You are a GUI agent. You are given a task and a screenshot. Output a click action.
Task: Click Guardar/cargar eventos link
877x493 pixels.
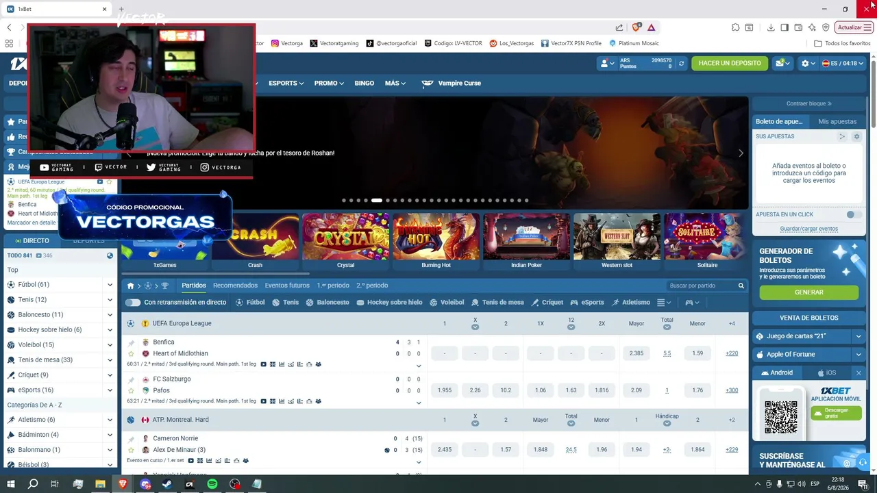[809, 229]
